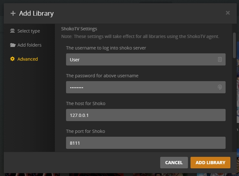Focus the Shoko username field containing User
Viewport: 239px width, 176px height.
146,59
